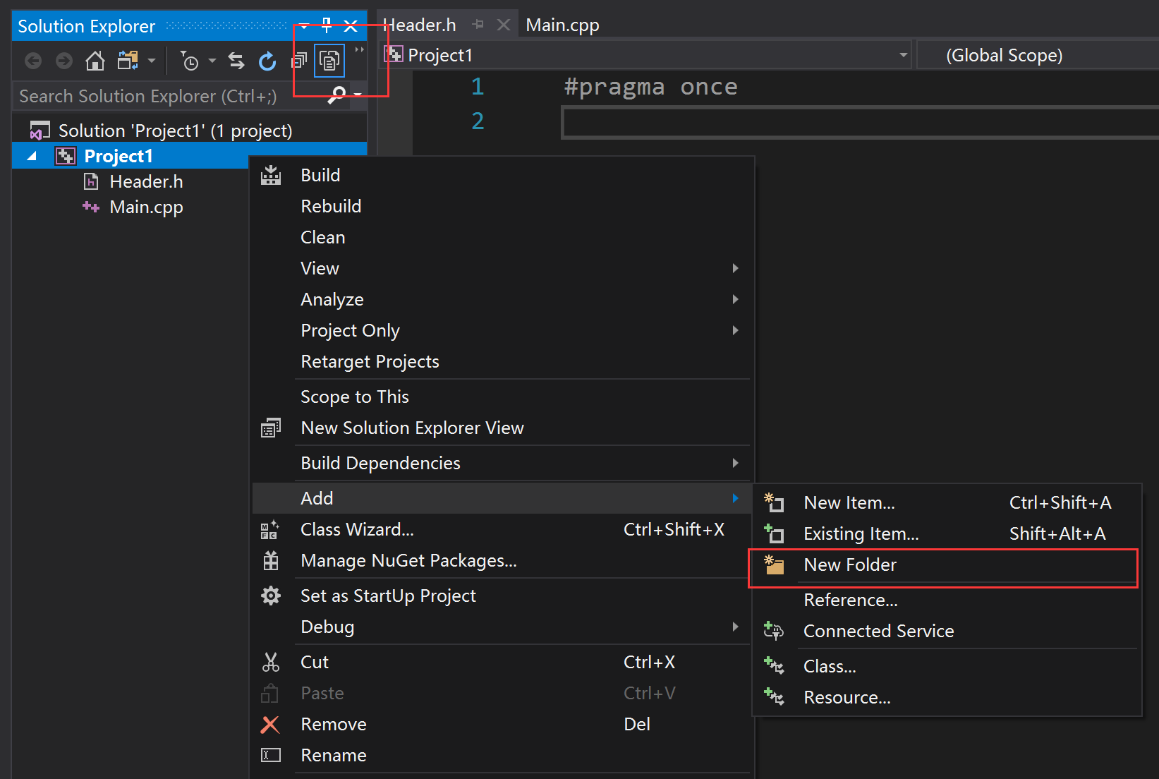Image resolution: width=1159 pixels, height=779 pixels.
Task: Open Class Wizard... from the menu
Action: click(502, 529)
